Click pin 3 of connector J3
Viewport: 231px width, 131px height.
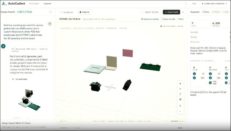226,83
